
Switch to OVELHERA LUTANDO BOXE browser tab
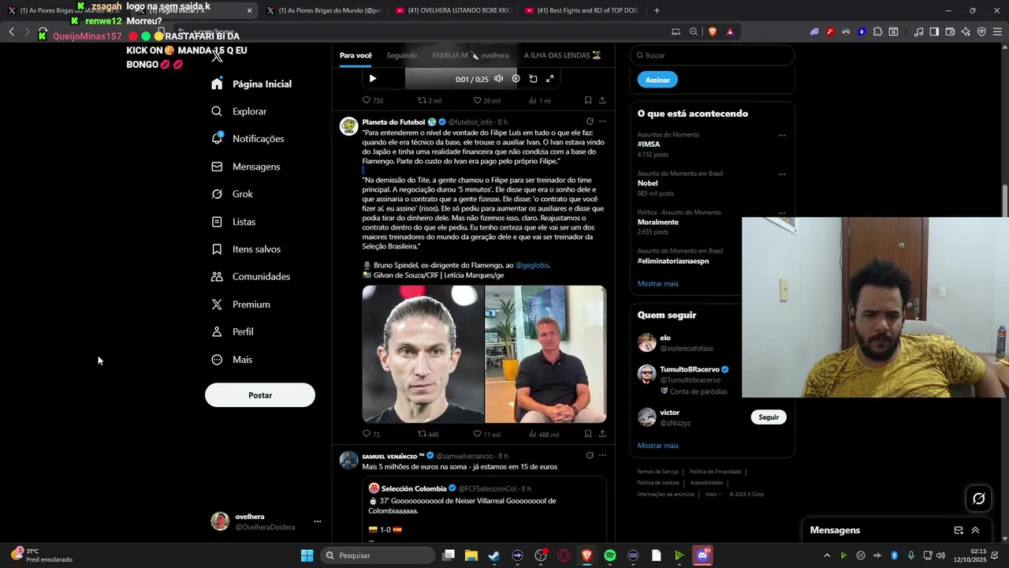(x=452, y=10)
